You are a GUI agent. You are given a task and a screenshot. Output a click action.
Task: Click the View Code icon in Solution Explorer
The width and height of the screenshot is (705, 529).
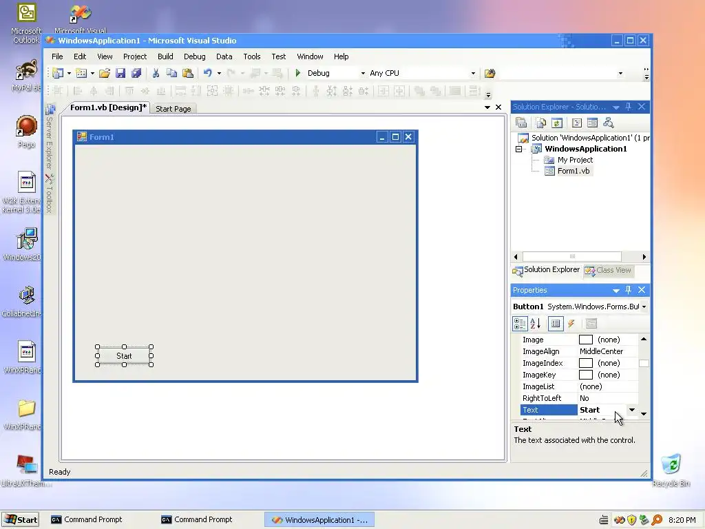(x=577, y=123)
